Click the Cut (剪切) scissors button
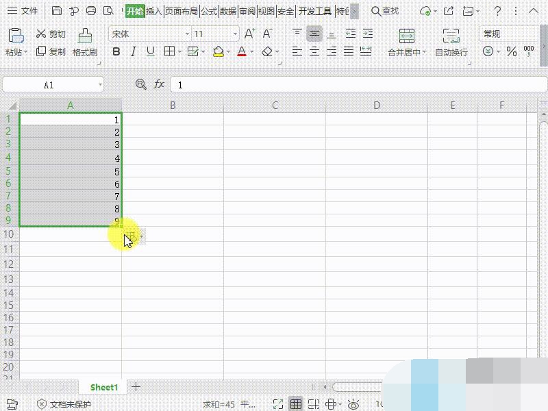Screen dimensions: 548x411 click(x=51, y=34)
